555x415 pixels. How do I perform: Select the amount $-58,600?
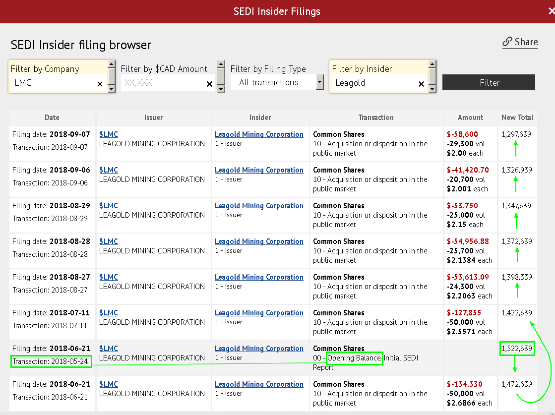pos(462,134)
